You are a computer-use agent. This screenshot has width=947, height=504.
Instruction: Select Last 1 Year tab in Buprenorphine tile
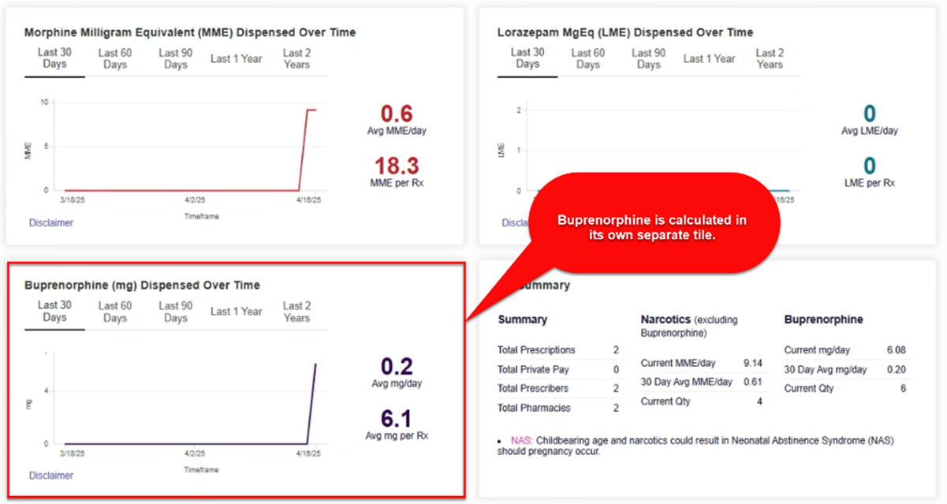click(236, 312)
